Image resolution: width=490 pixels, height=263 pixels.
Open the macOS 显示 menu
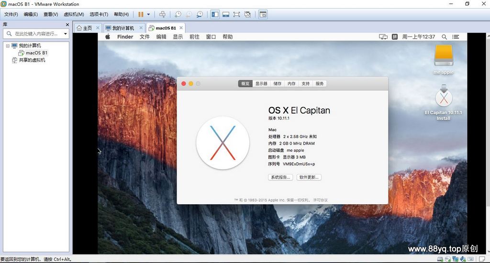178,37
